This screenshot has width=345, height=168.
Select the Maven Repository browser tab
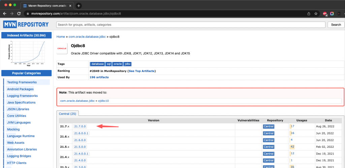[47, 6]
